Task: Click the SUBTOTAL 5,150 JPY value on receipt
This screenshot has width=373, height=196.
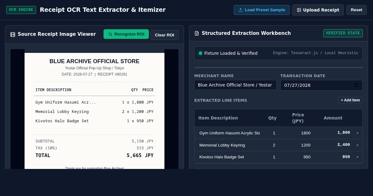Action: tap(143, 141)
